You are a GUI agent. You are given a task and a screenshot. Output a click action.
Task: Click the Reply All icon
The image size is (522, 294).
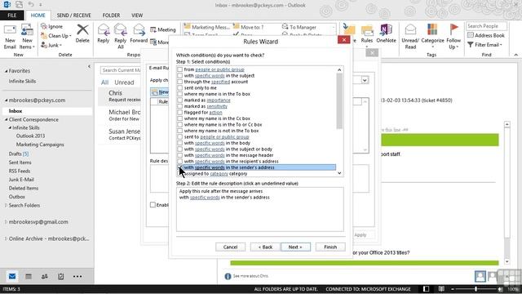pos(120,29)
